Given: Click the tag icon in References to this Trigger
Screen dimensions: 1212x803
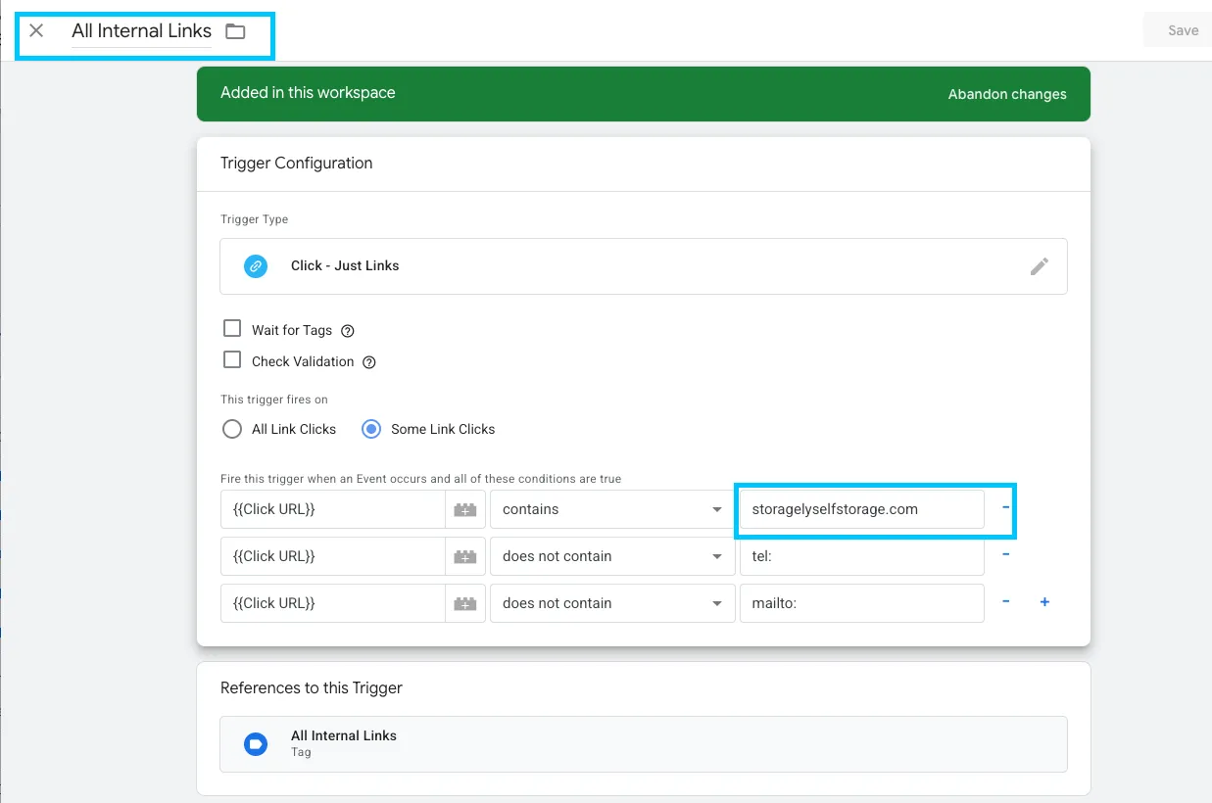Looking at the screenshot, I should point(255,744).
